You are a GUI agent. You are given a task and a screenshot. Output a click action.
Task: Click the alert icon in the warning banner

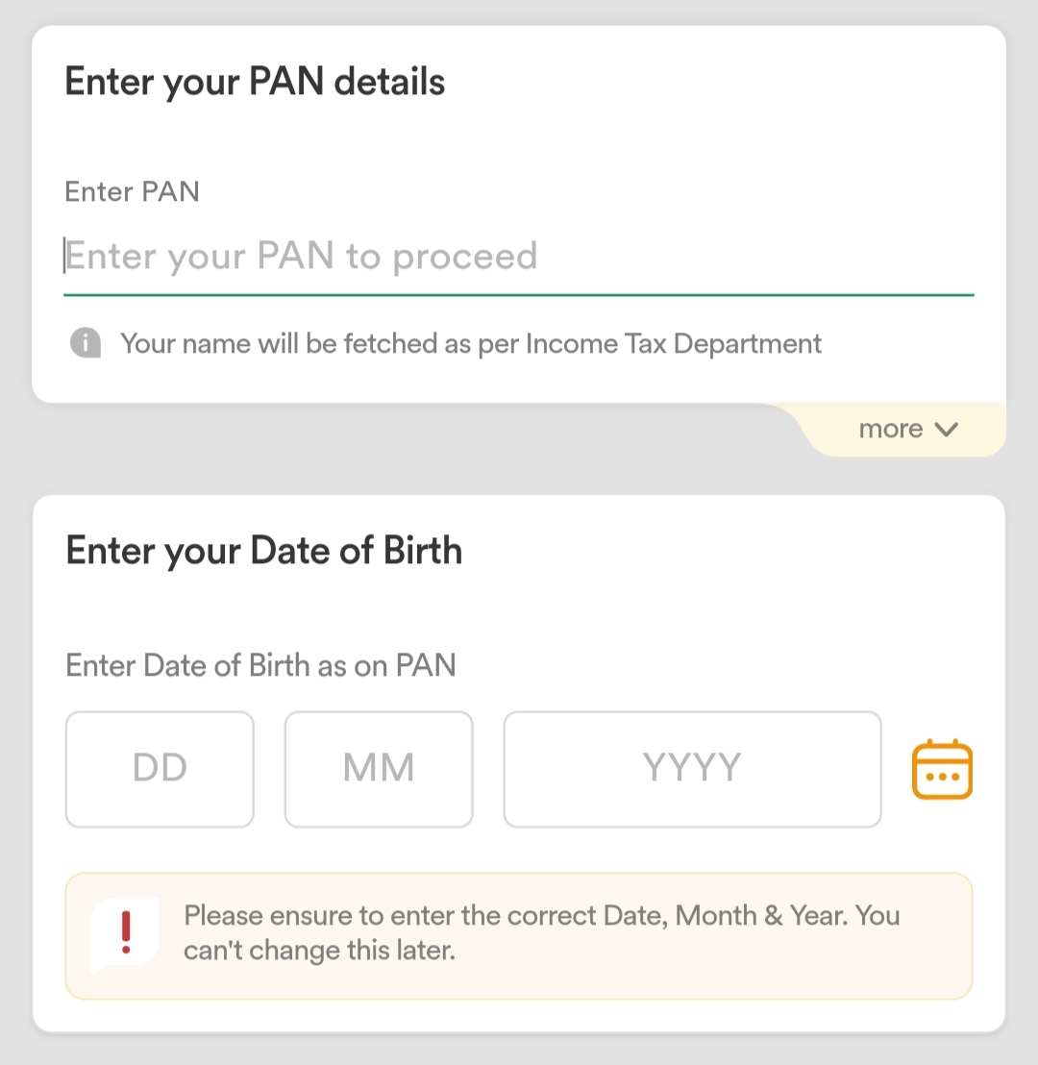[125, 933]
